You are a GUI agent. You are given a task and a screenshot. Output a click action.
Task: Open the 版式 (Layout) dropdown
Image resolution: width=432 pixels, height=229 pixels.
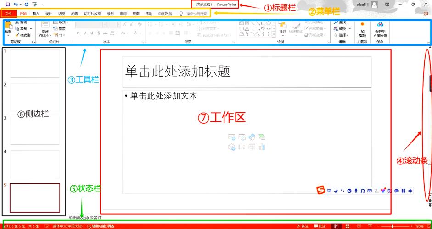point(61,22)
